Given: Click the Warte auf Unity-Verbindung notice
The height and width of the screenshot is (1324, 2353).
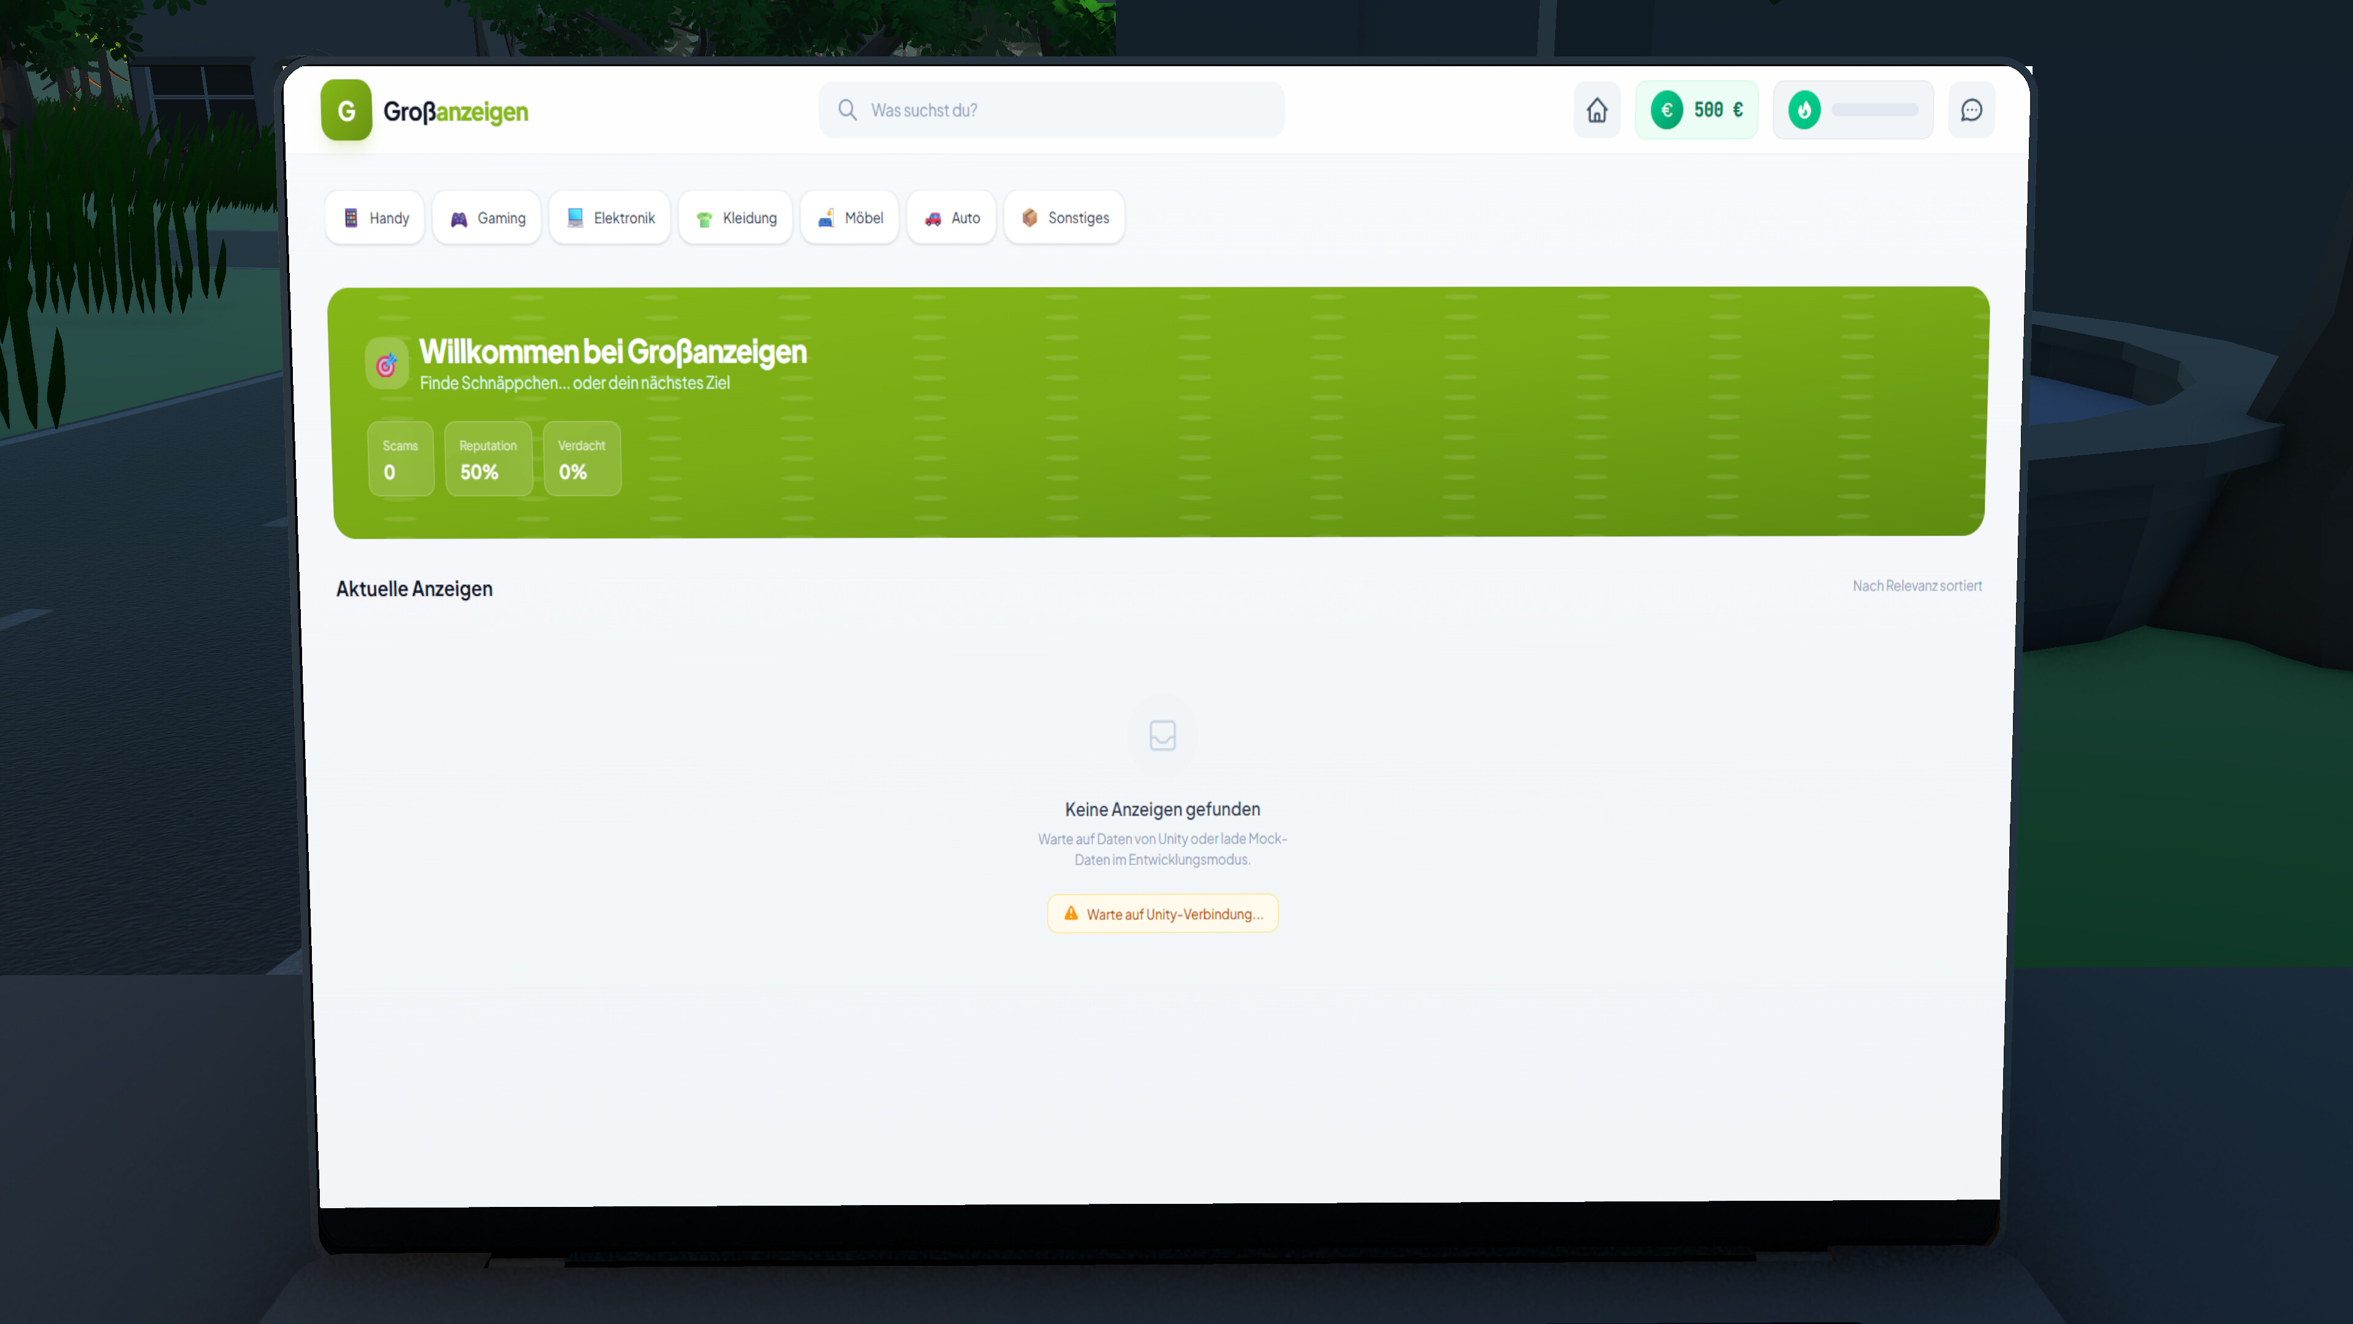Looking at the screenshot, I should [x=1162, y=913].
